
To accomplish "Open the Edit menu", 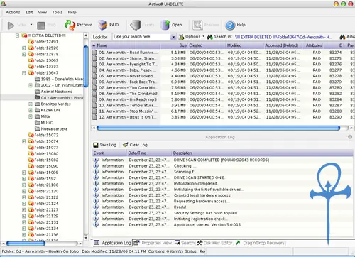I will [x=29, y=12].
